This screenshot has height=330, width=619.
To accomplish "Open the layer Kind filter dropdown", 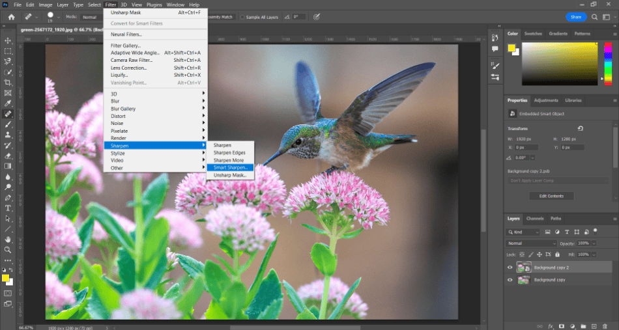I will 523,232.
